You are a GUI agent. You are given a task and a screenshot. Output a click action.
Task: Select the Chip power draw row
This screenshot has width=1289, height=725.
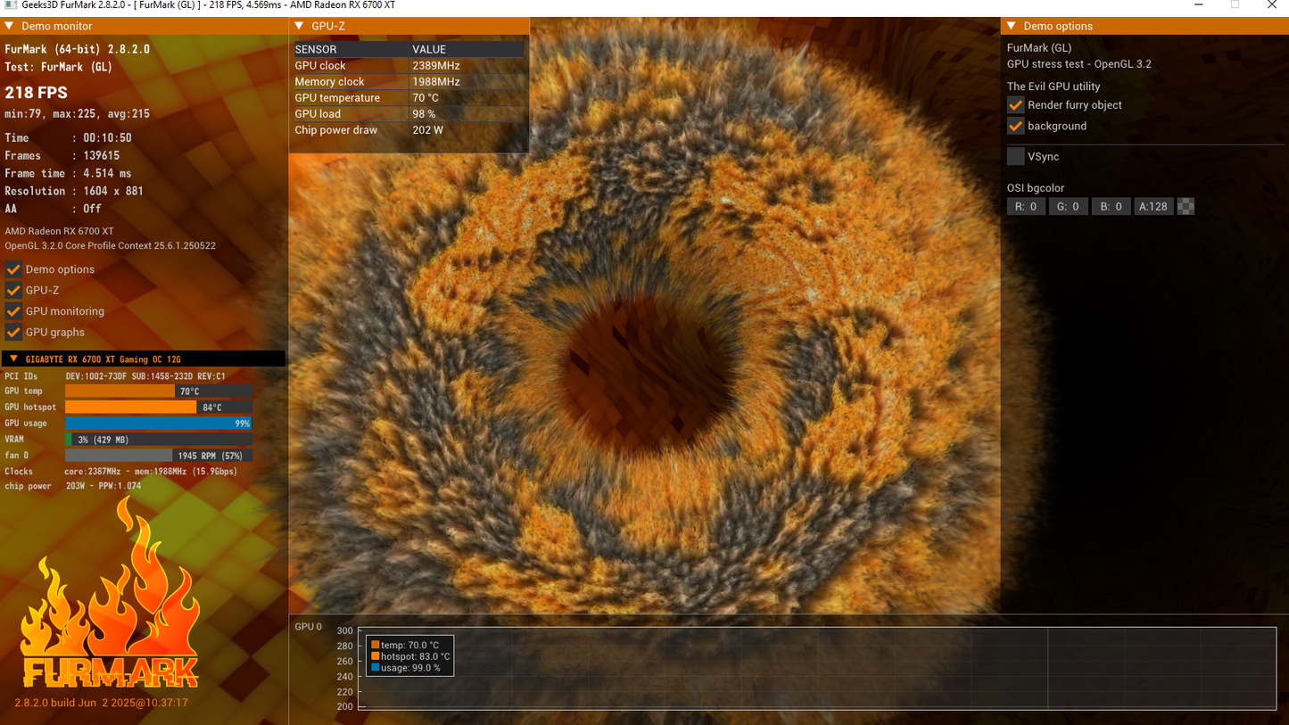pyautogui.click(x=409, y=130)
